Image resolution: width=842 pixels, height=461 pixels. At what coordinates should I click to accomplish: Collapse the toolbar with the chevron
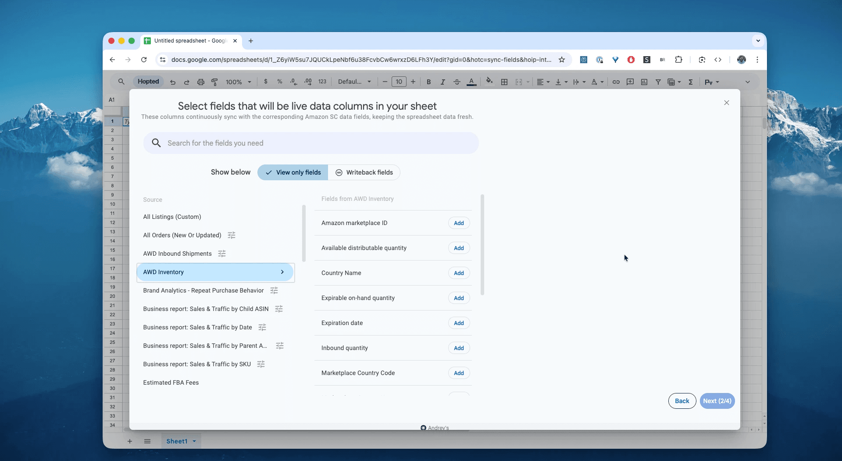point(748,82)
